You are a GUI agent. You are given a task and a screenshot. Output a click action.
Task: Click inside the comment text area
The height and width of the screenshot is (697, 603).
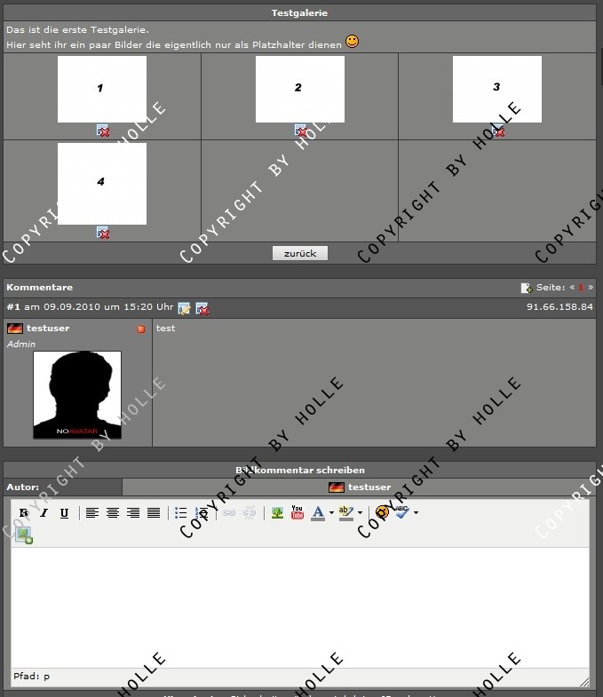(x=299, y=604)
